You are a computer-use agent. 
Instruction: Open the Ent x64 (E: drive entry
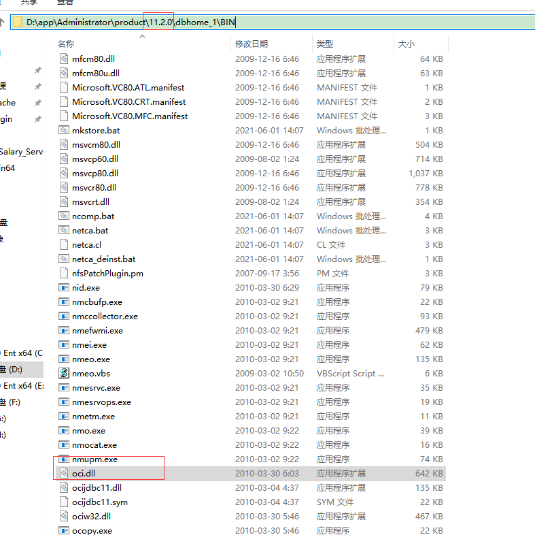(22, 386)
